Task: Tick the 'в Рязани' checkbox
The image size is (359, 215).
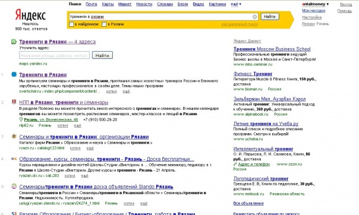Action: point(104,24)
